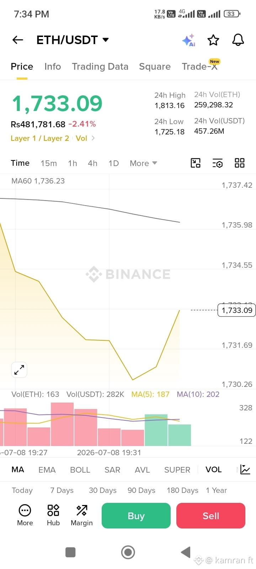Open indicator chart settings icon
This screenshot has width=256, height=569.
(245, 469)
